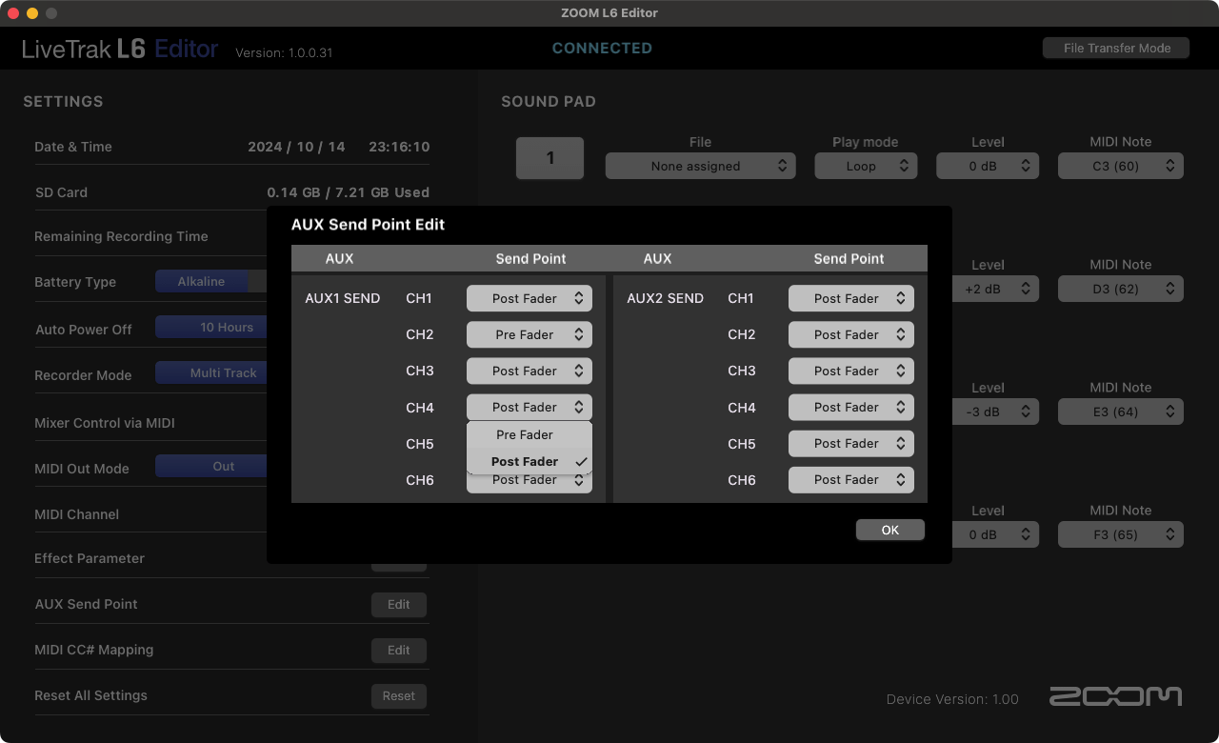Click Mixer Control via MIDI label
This screenshot has height=743, width=1219.
[105, 423]
